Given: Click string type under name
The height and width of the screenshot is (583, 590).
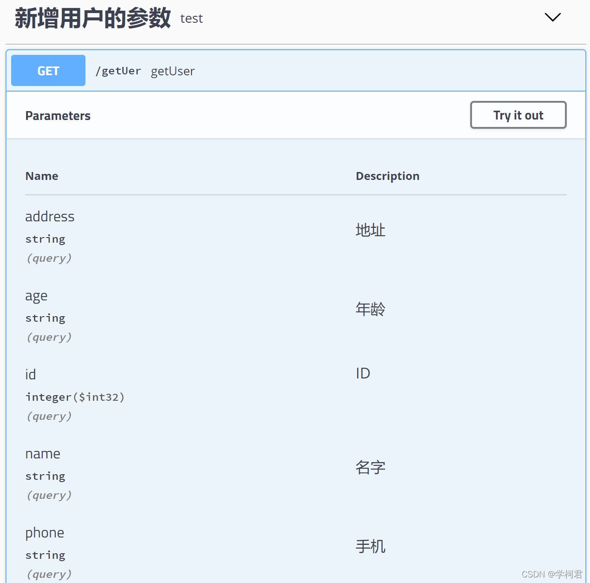Looking at the screenshot, I should tap(46, 477).
